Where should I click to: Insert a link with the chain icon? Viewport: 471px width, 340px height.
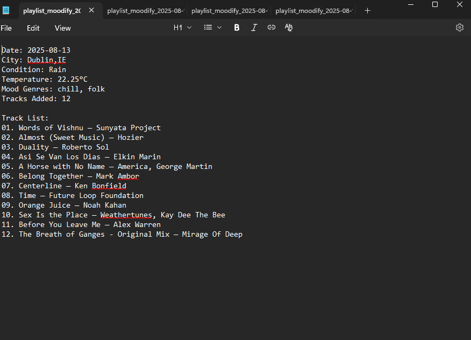[x=271, y=27]
